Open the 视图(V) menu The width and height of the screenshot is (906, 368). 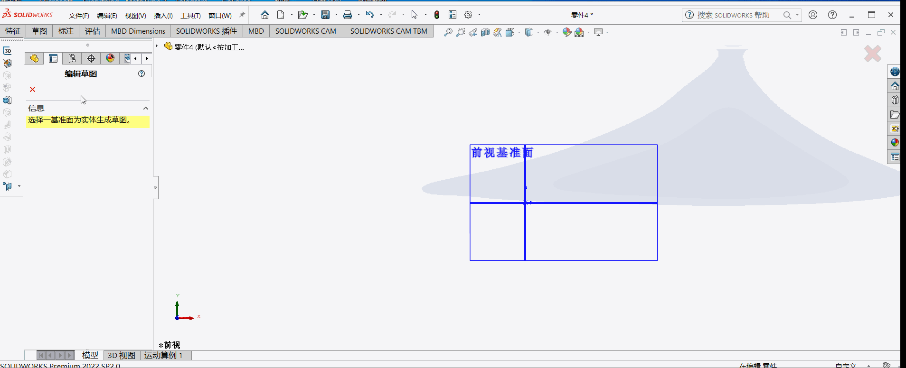point(135,16)
